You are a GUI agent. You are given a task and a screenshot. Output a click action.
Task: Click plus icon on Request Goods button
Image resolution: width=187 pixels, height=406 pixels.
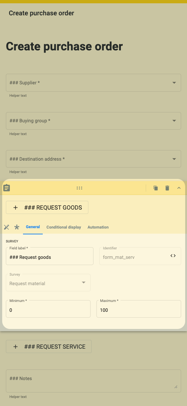pos(16,207)
